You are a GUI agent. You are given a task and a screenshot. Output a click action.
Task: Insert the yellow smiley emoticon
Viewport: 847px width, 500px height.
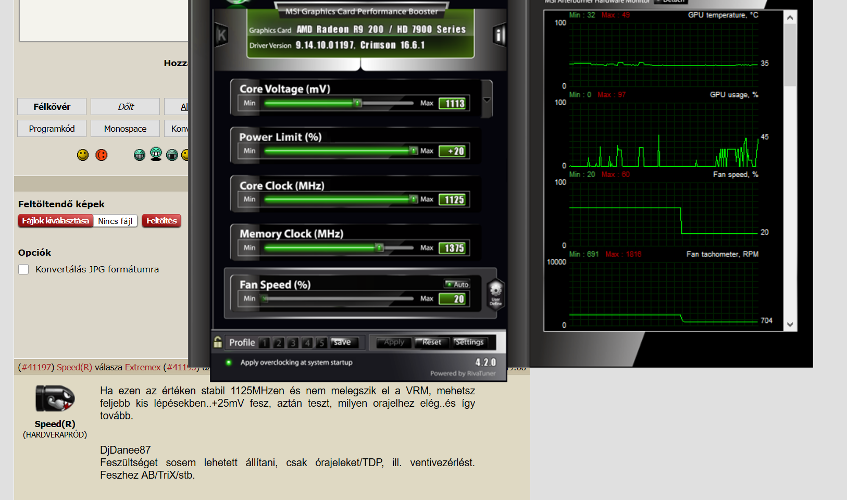(x=83, y=155)
